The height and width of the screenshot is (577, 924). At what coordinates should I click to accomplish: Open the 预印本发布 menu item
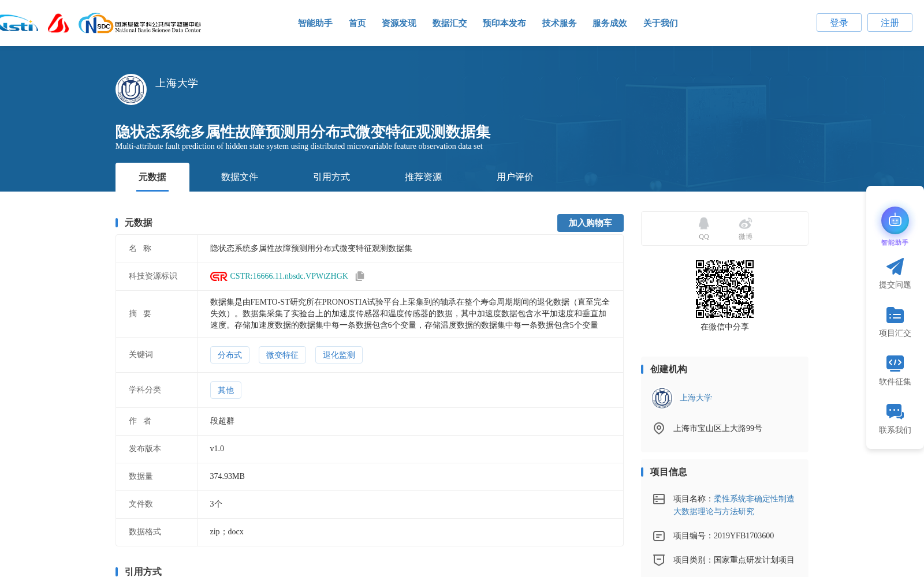click(x=504, y=23)
